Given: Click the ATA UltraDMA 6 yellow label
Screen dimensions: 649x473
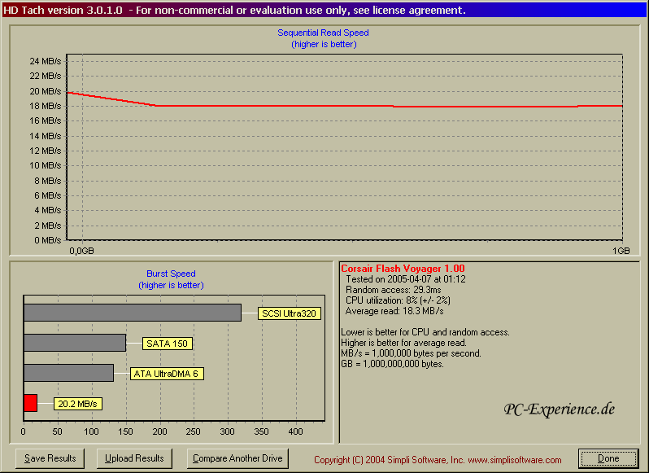Looking at the screenshot, I should point(167,374).
